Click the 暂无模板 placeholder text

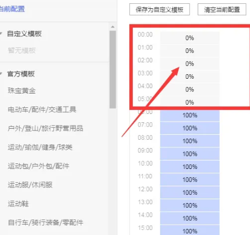[x=21, y=50]
